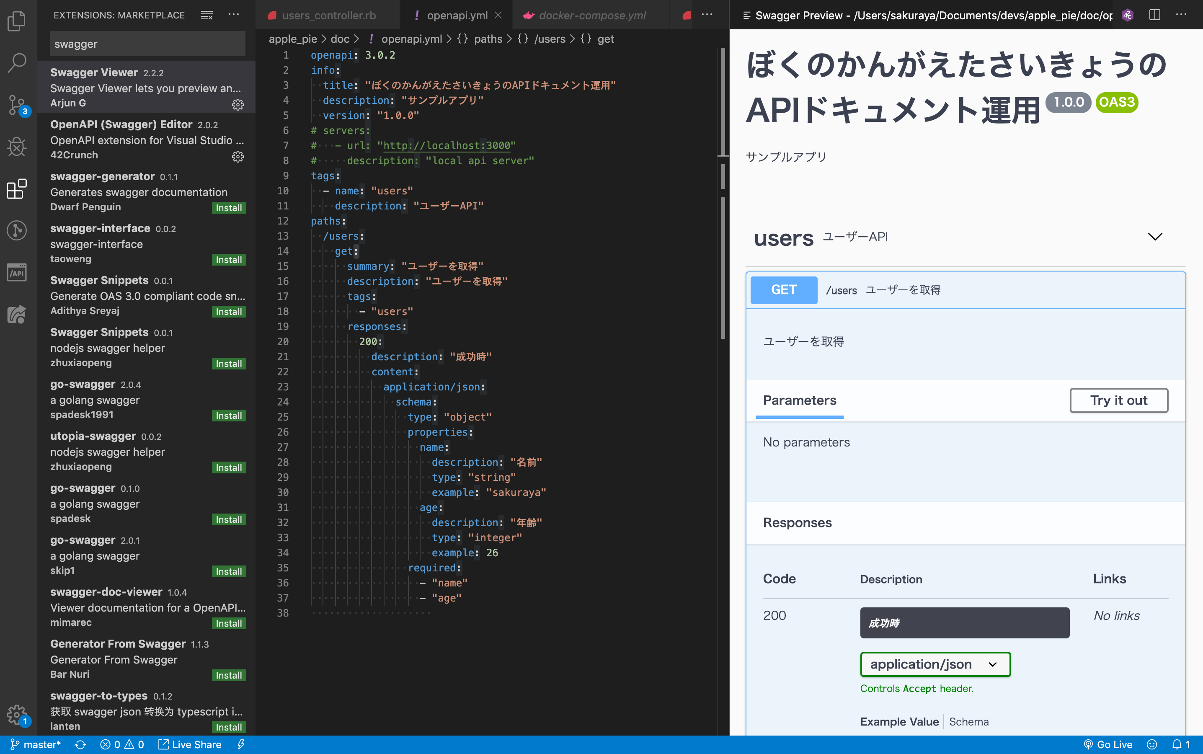Switch to docker-compose.yml tab

pyautogui.click(x=591, y=15)
